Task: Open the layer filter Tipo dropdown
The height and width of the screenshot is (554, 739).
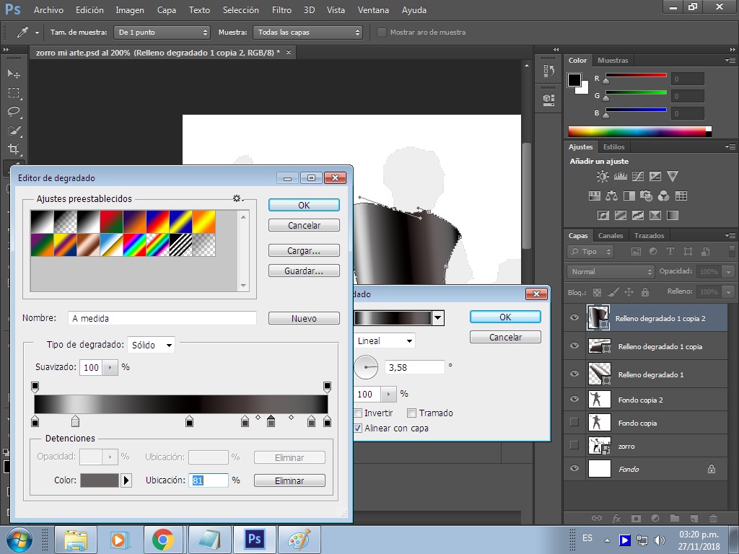Action: tap(590, 252)
